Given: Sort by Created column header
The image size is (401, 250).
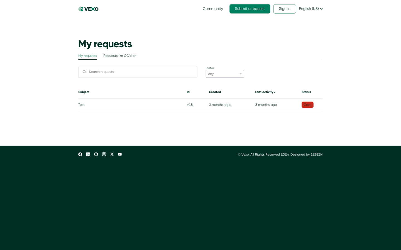Looking at the screenshot, I should [215, 92].
